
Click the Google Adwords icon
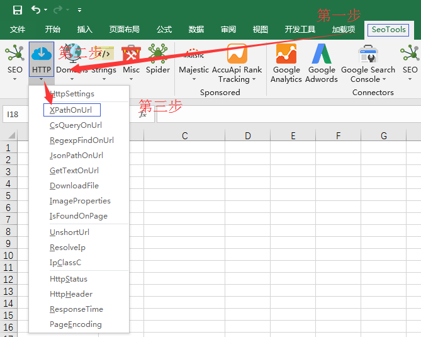(322, 54)
